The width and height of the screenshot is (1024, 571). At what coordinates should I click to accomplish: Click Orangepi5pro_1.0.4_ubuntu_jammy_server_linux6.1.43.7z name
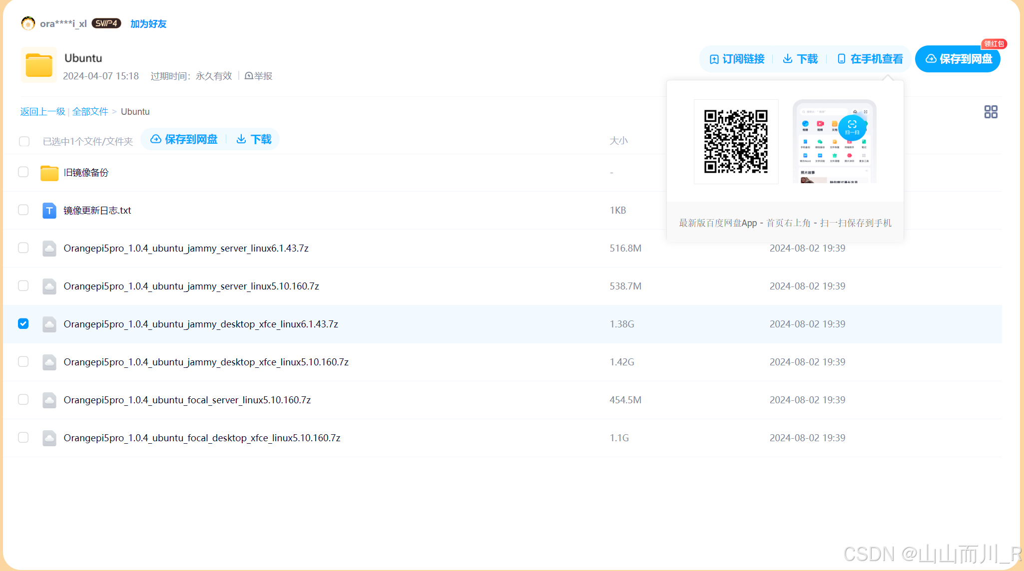[186, 249]
